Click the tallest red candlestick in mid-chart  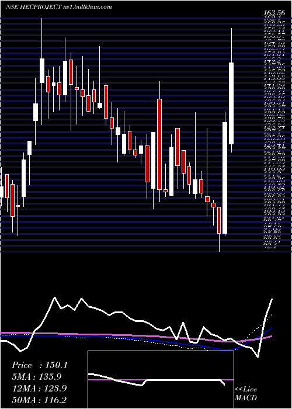(159, 144)
